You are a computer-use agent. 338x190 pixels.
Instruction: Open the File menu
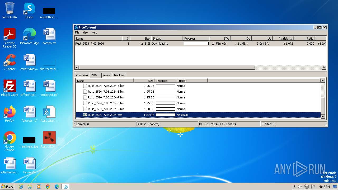(77, 32)
